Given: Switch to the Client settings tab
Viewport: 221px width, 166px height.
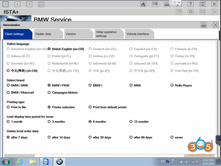Looking at the screenshot, I should pos(17,34).
